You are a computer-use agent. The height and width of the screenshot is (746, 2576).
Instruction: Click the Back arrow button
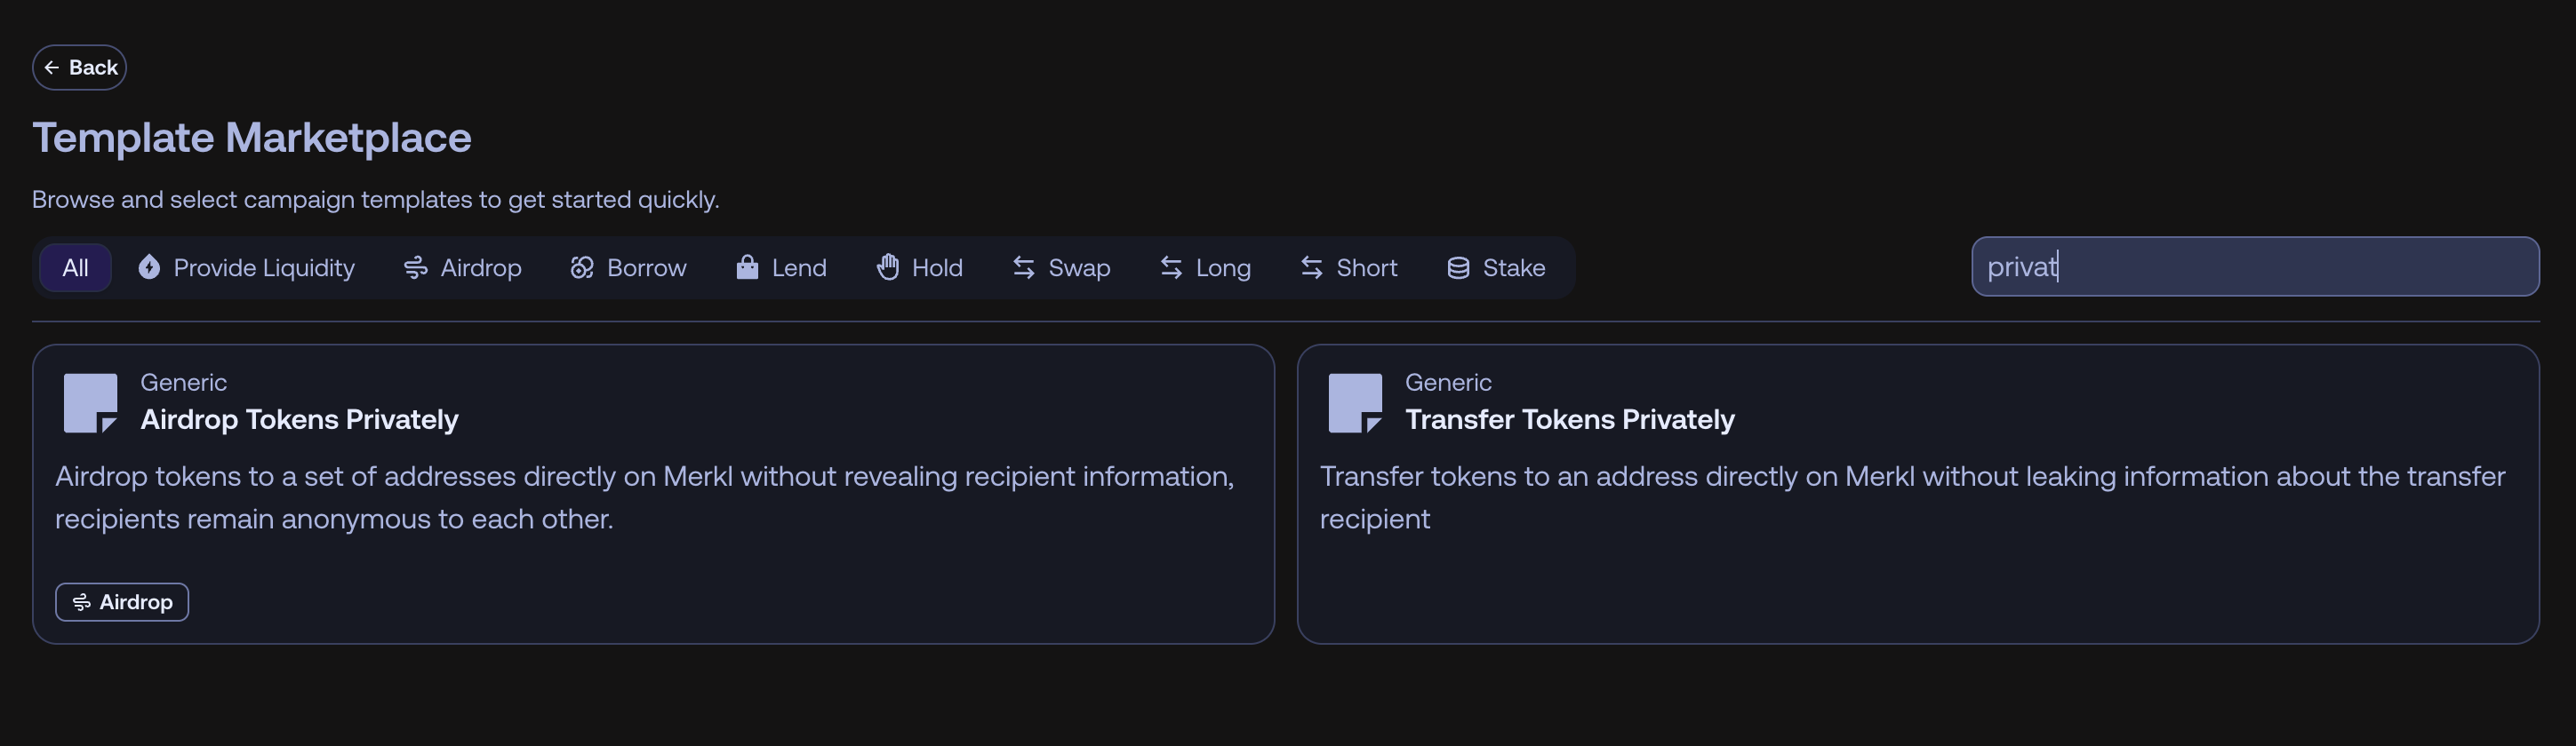79,67
